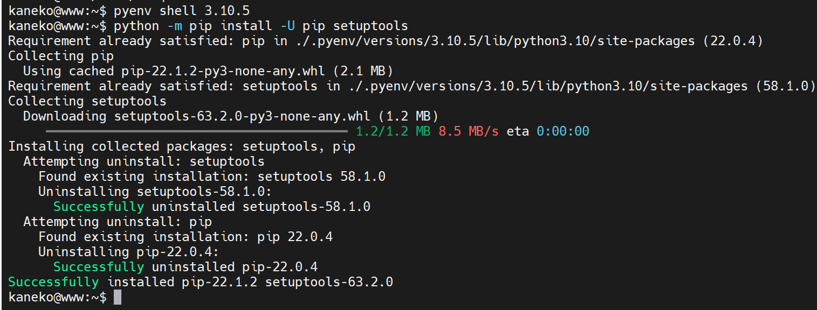
Task: Click the 'Attempting uninstall: setuptools' line
Action: pyautogui.click(x=144, y=161)
